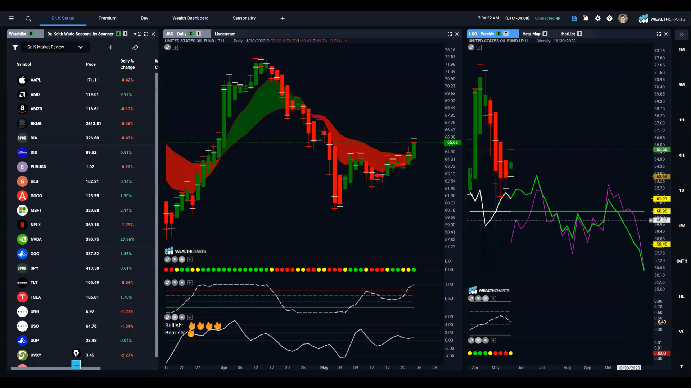This screenshot has height=388, width=691.
Task: Move the daily dot-signal pane up
Action: click(x=182, y=259)
